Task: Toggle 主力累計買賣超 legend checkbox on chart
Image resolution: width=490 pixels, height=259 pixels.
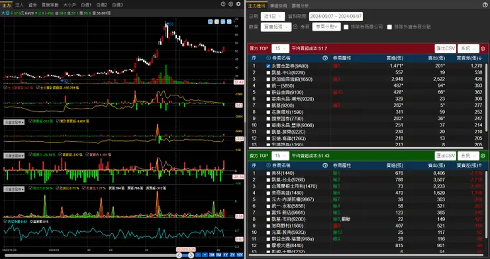Action: pyautogui.click(x=38, y=88)
